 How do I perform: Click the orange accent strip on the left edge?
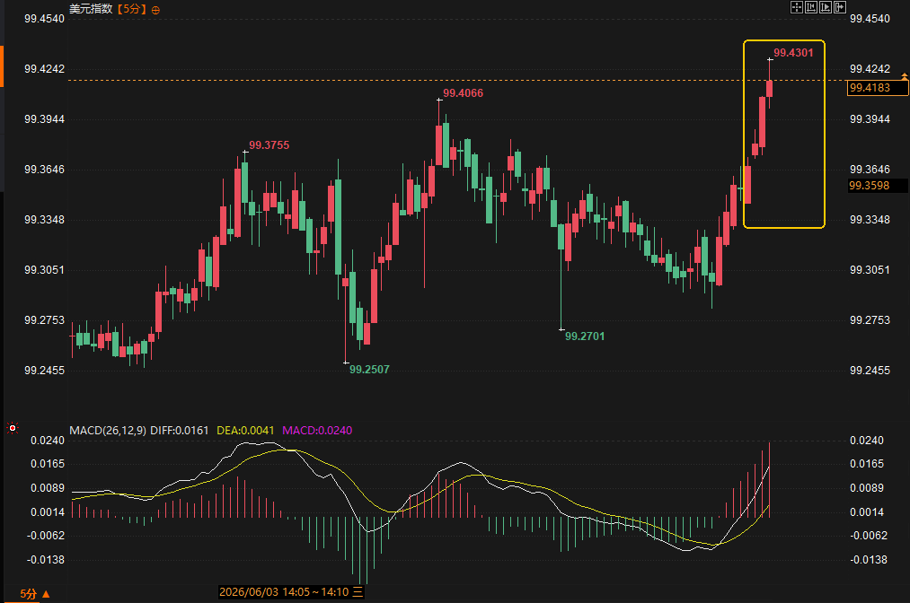point(2,66)
